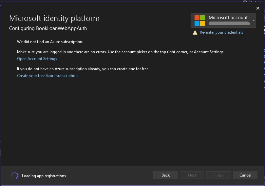
Task: Click the redacted account email bar
Action: point(229,23)
